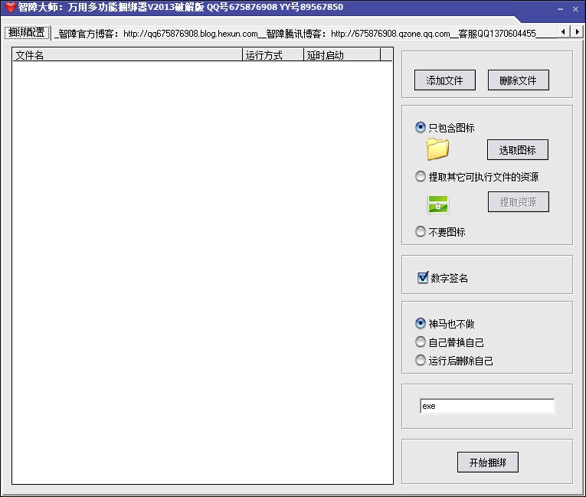Choose 提取其它可执行文件的资源 radio option
The image size is (586, 497).
[x=421, y=177]
